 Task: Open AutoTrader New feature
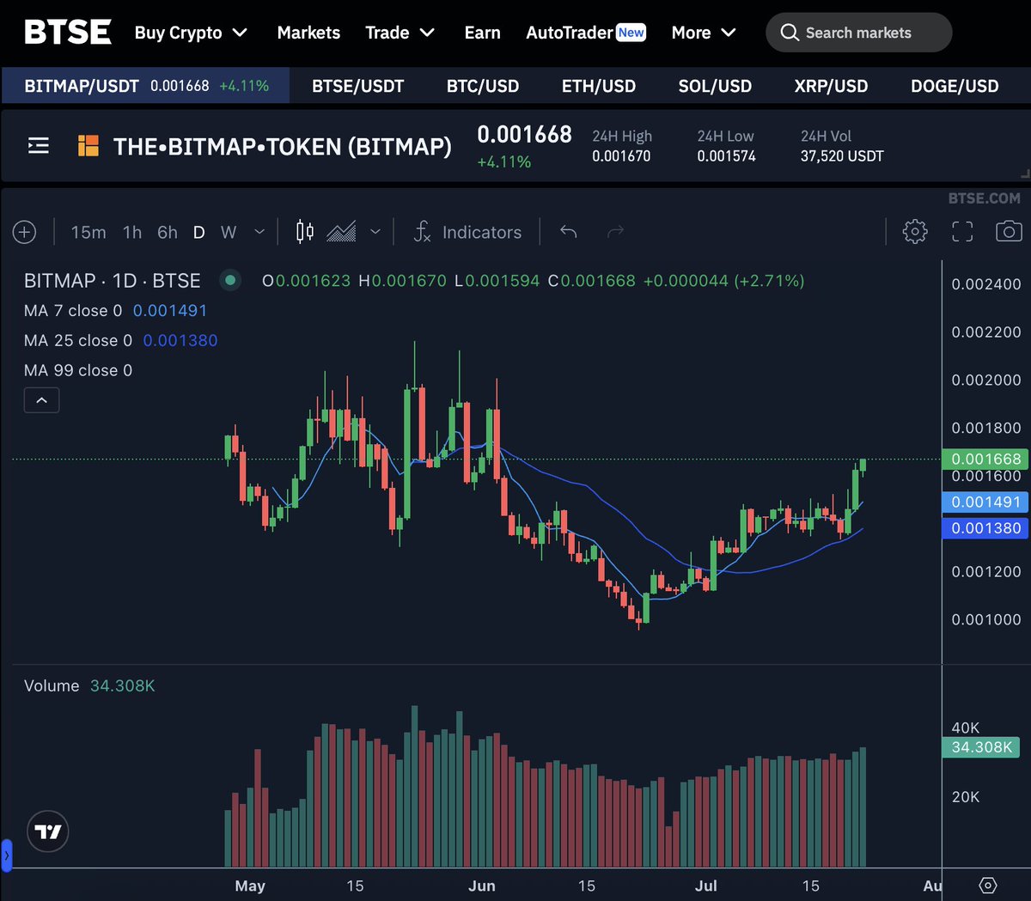pyautogui.click(x=586, y=33)
